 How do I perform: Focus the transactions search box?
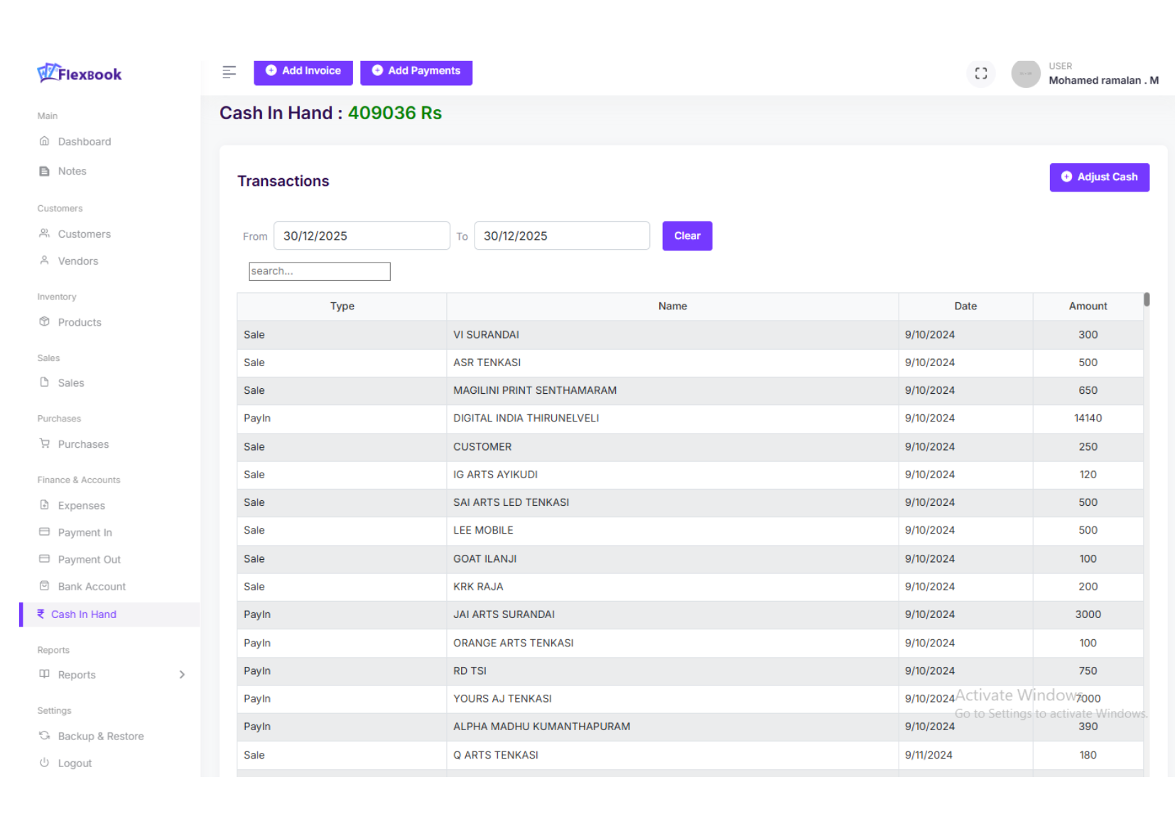319,272
